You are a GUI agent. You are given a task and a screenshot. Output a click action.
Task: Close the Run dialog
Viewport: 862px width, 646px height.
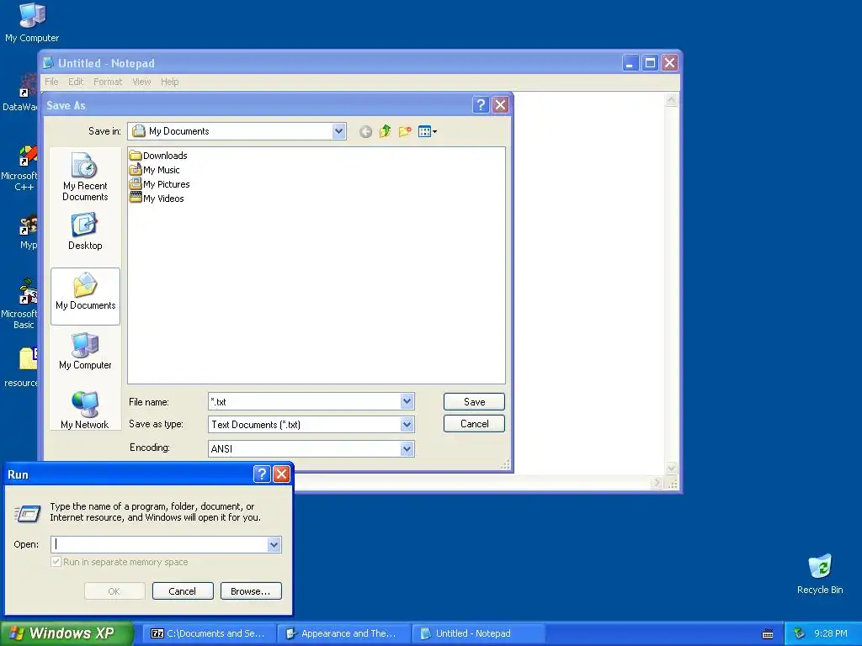(281, 474)
